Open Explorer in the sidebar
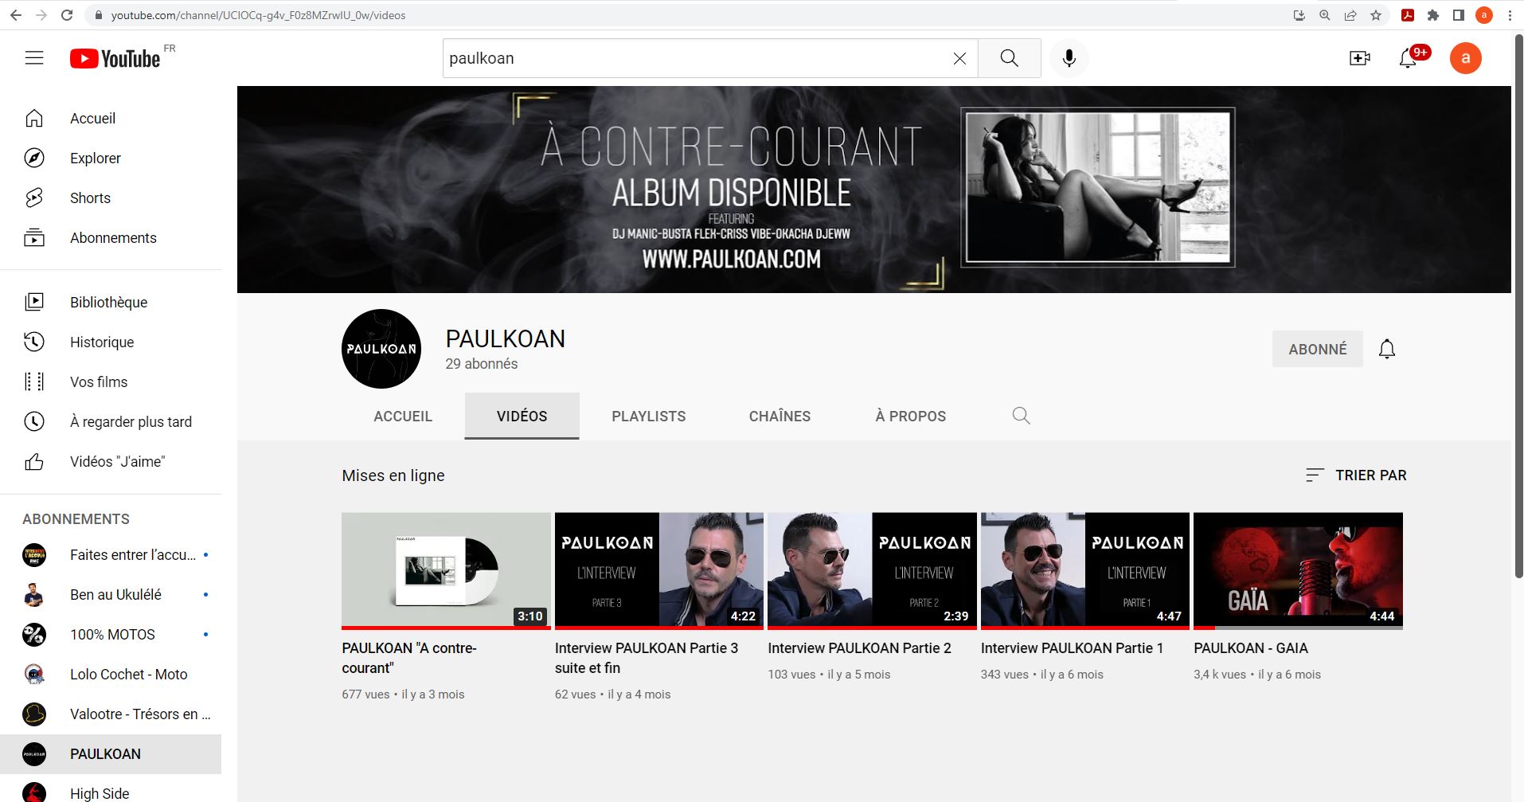 (111, 158)
